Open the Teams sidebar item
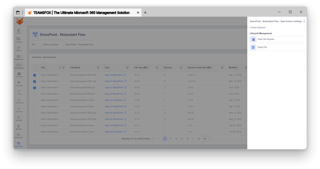The height and width of the screenshot is (169, 320). 19,92
